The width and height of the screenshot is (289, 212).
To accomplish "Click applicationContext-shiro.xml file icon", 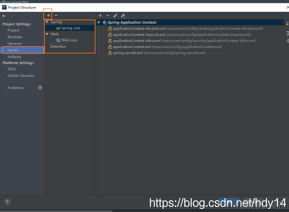I will [110, 41].
